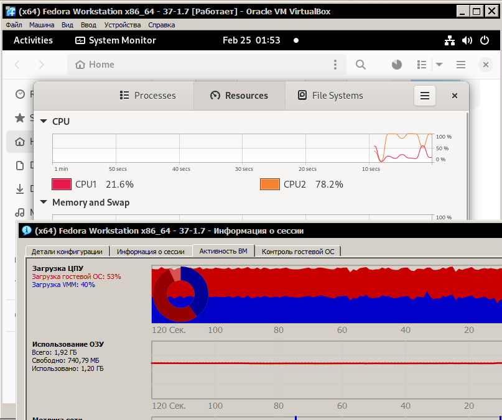The height and width of the screenshot is (420, 502).
Task: Open view options dropdown arrow in Files
Action: point(439,65)
